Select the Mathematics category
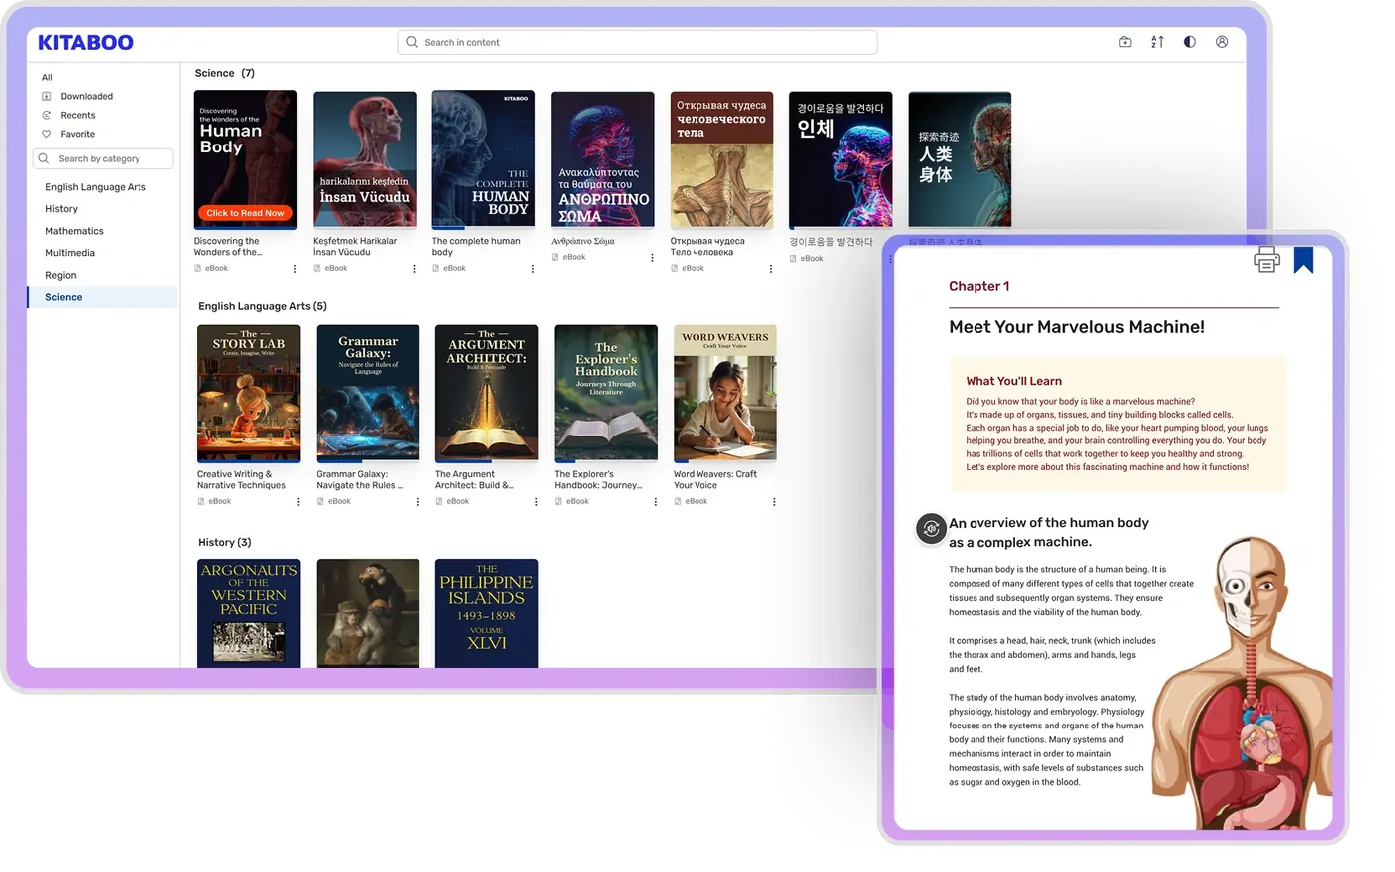Viewport: 1395px width, 872px height. (74, 231)
